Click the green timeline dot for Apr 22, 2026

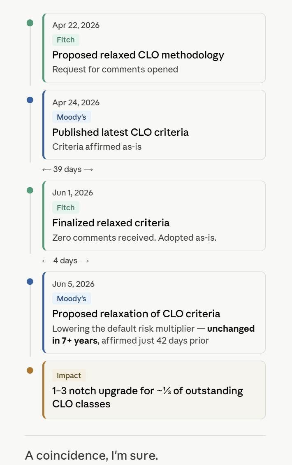[30, 23]
